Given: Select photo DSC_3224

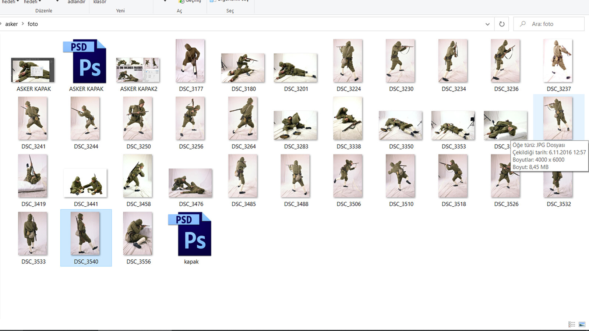Looking at the screenshot, I should (x=348, y=61).
